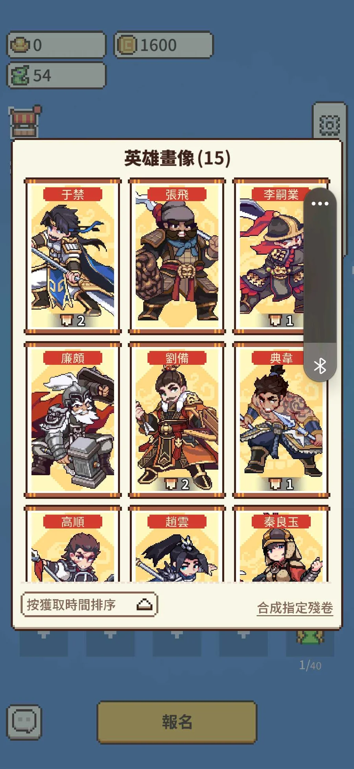The width and height of the screenshot is (354, 769).
Task: Click the 合成指定殘卷 link
Action: (x=295, y=608)
